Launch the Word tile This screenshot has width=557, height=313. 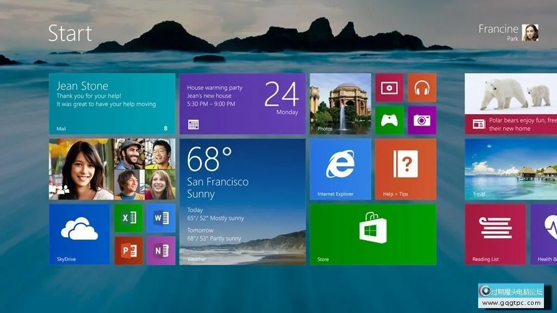click(x=160, y=218)
